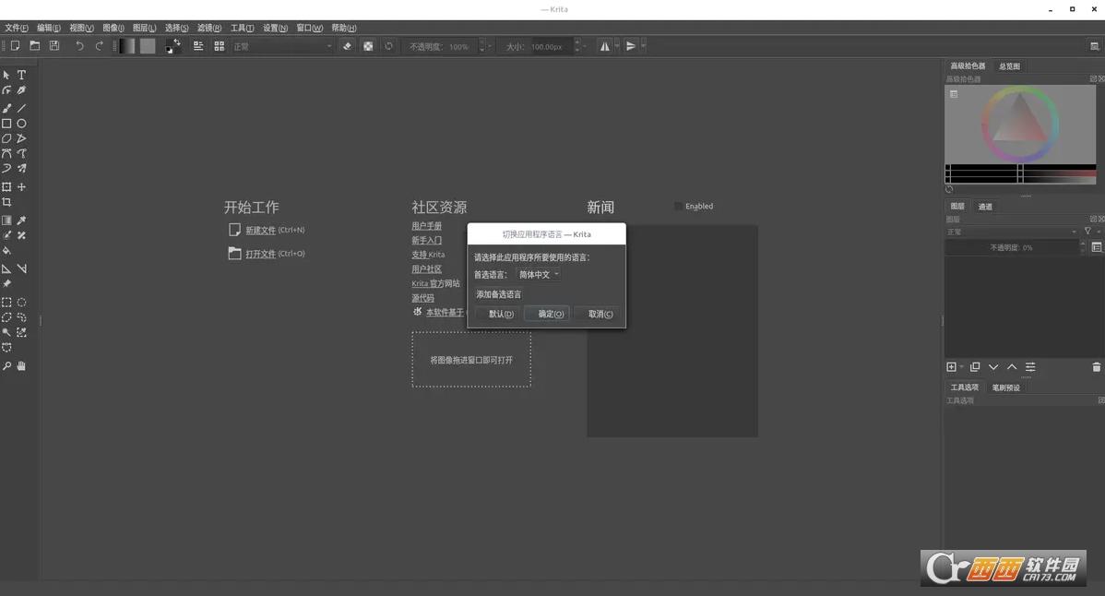The image size is (1105, 596).
Task: Open 文件 menu
Action: (17, 29)
